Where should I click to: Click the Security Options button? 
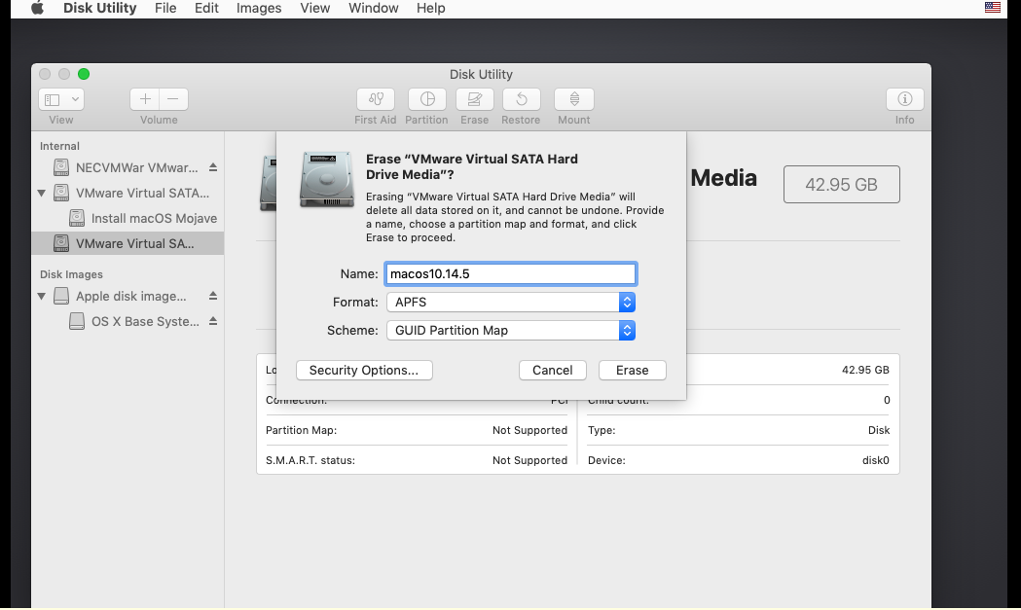364,370
